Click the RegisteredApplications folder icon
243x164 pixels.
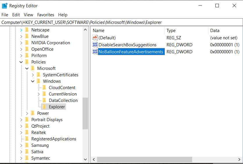click(x=27, y=139)
